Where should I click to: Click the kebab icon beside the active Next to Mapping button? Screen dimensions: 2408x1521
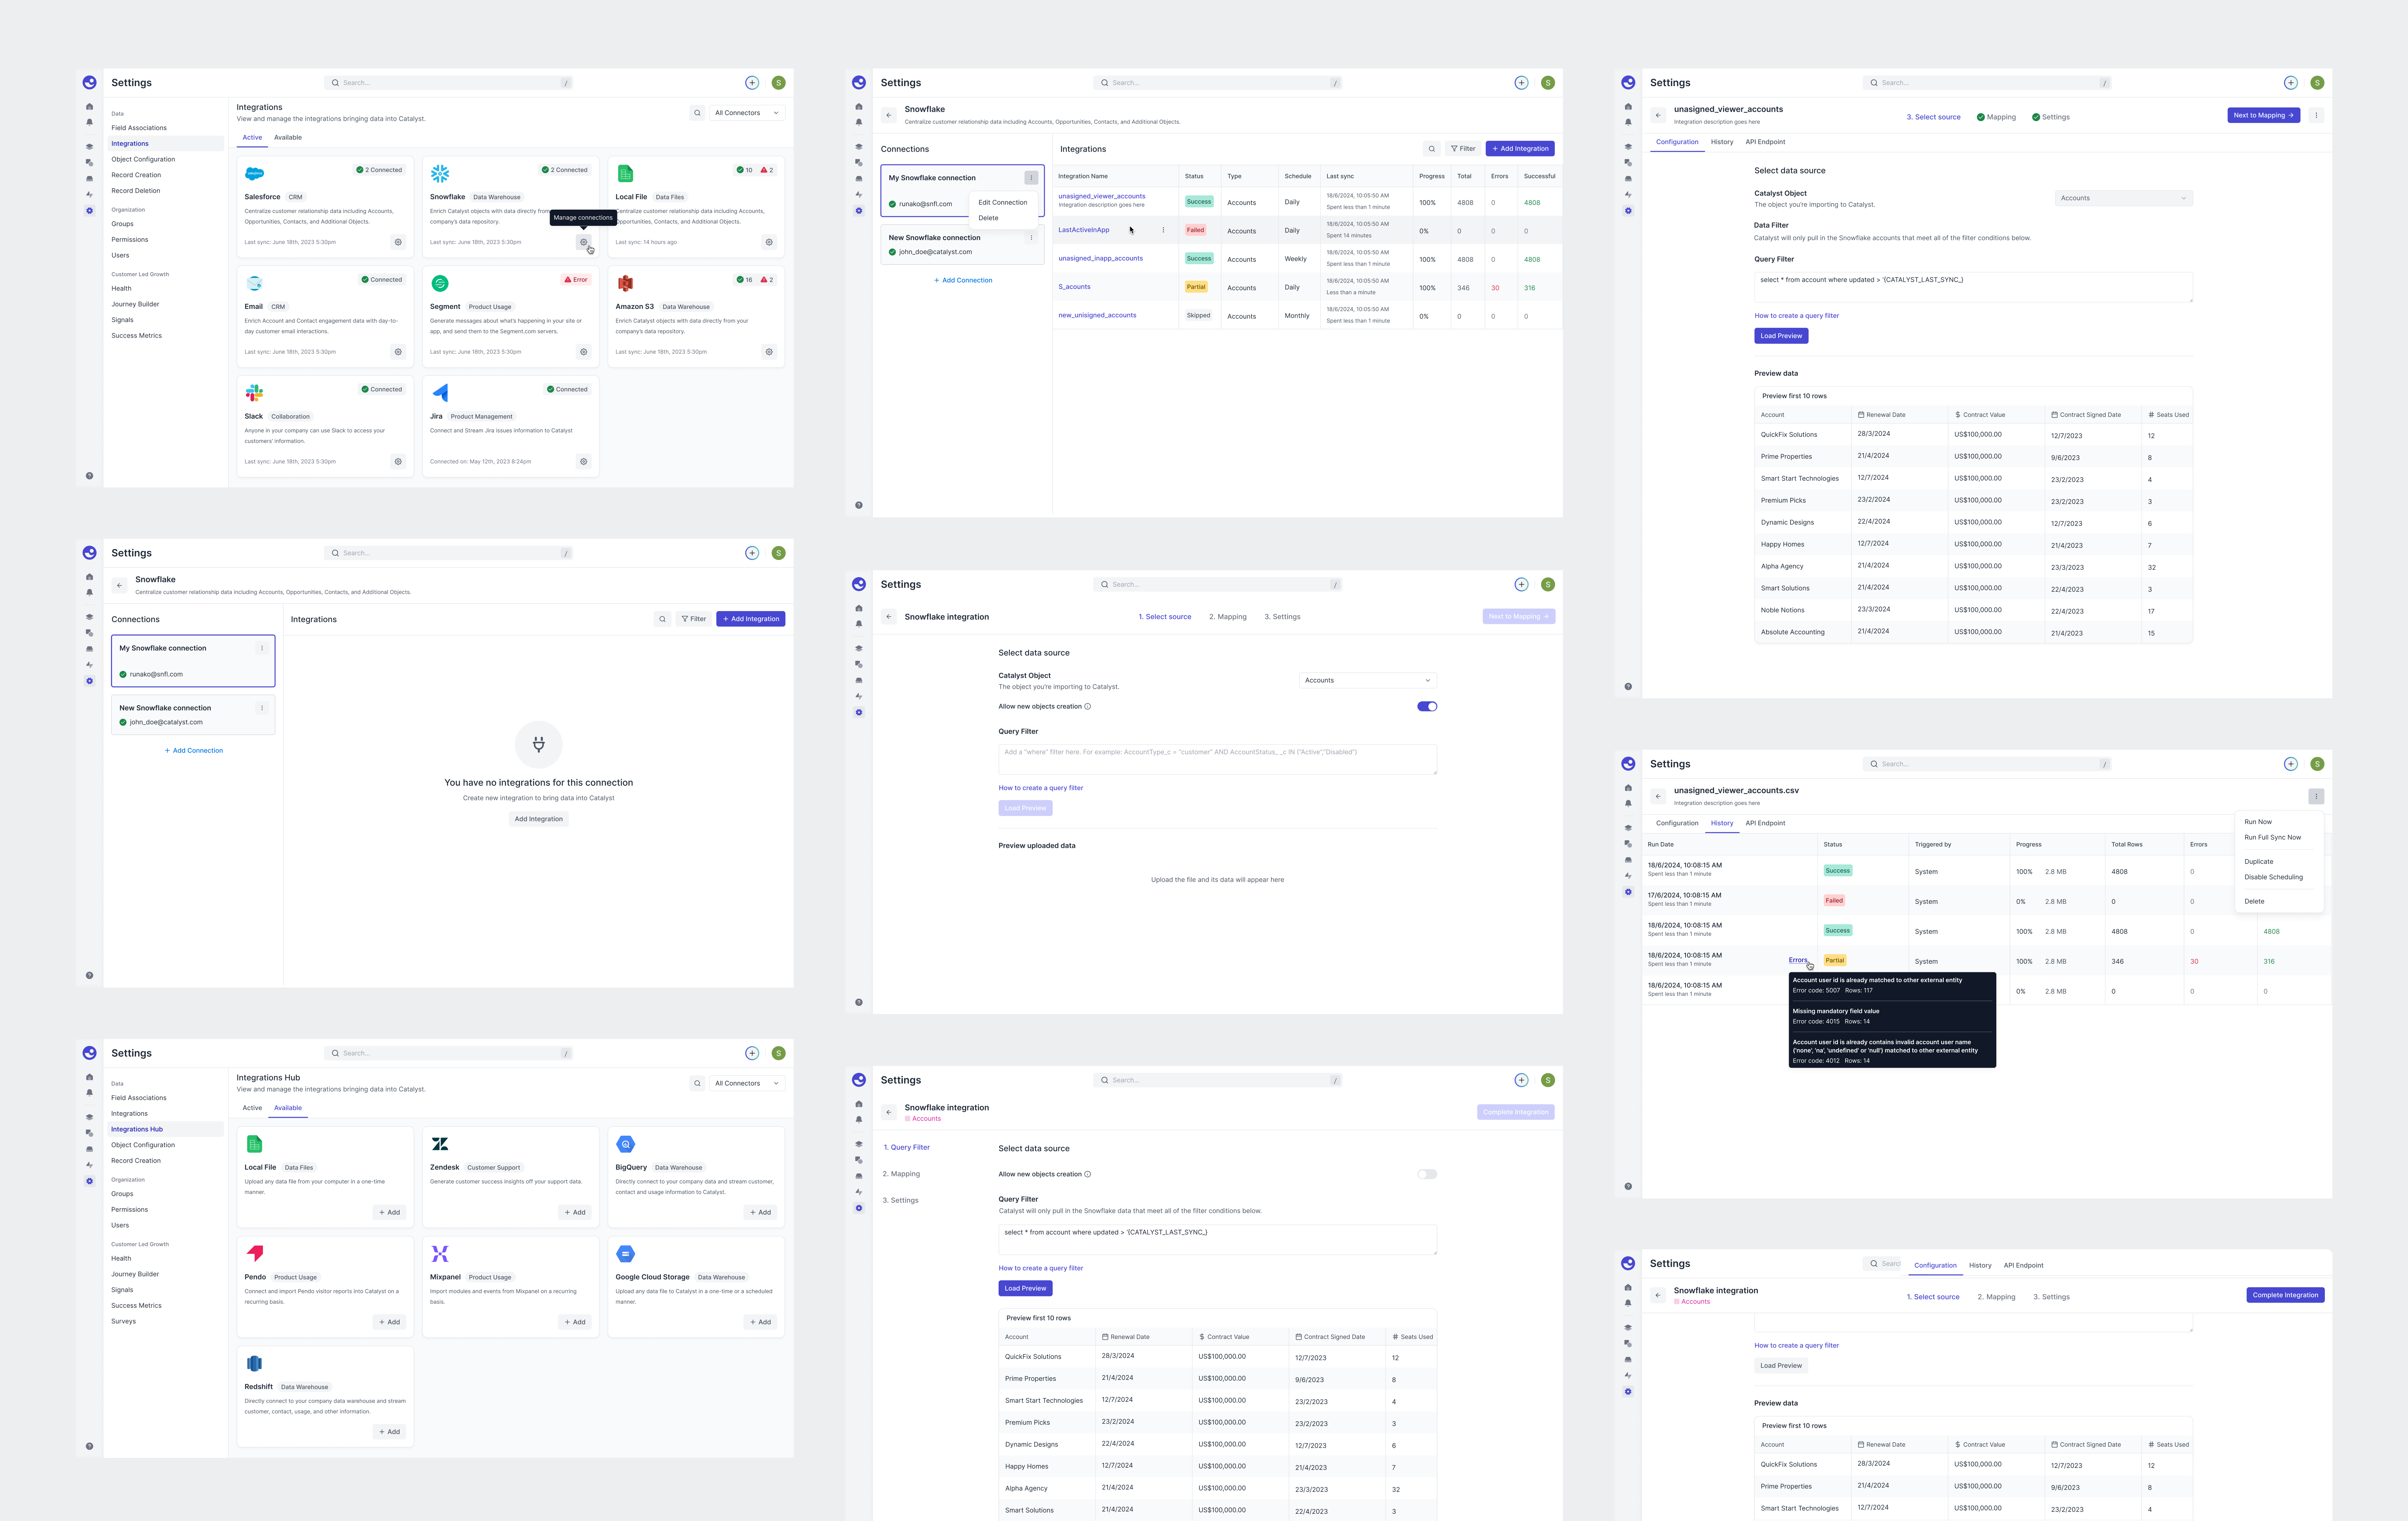point(2316,115)
